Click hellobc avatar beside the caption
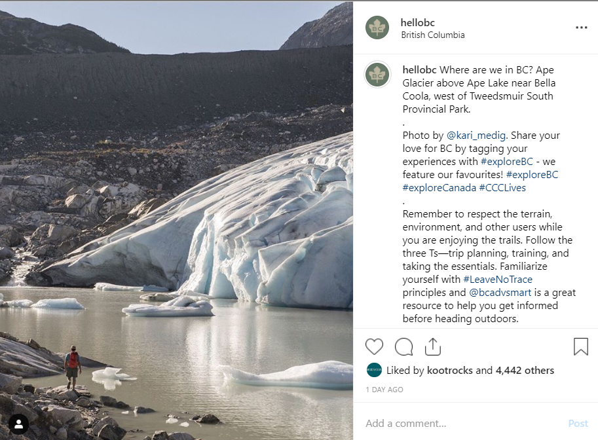Image resolution: width=598 pixels, height=440 pixels. click(x=377, y=75)
